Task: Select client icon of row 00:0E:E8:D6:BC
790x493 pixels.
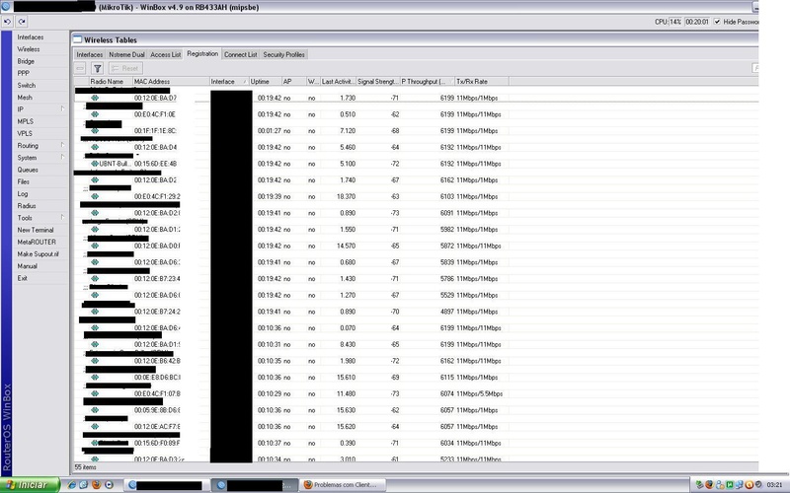Action: [x=95, y=378]
